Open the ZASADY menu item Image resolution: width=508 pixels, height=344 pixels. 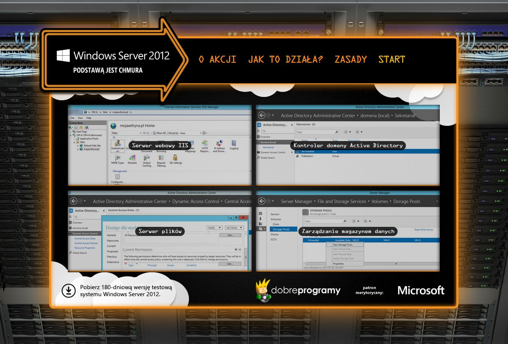[351, 59]
